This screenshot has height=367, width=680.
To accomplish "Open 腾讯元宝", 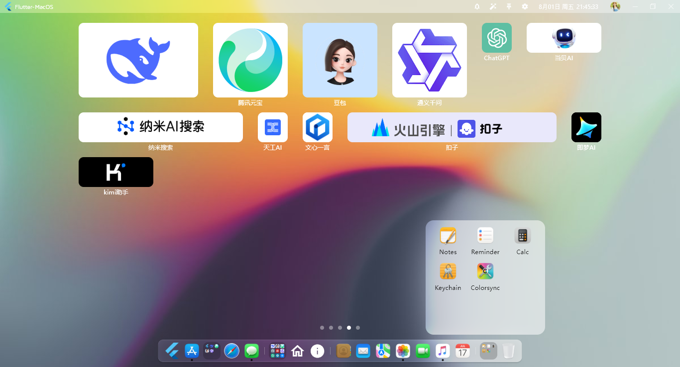I will (x=250, y=60).
